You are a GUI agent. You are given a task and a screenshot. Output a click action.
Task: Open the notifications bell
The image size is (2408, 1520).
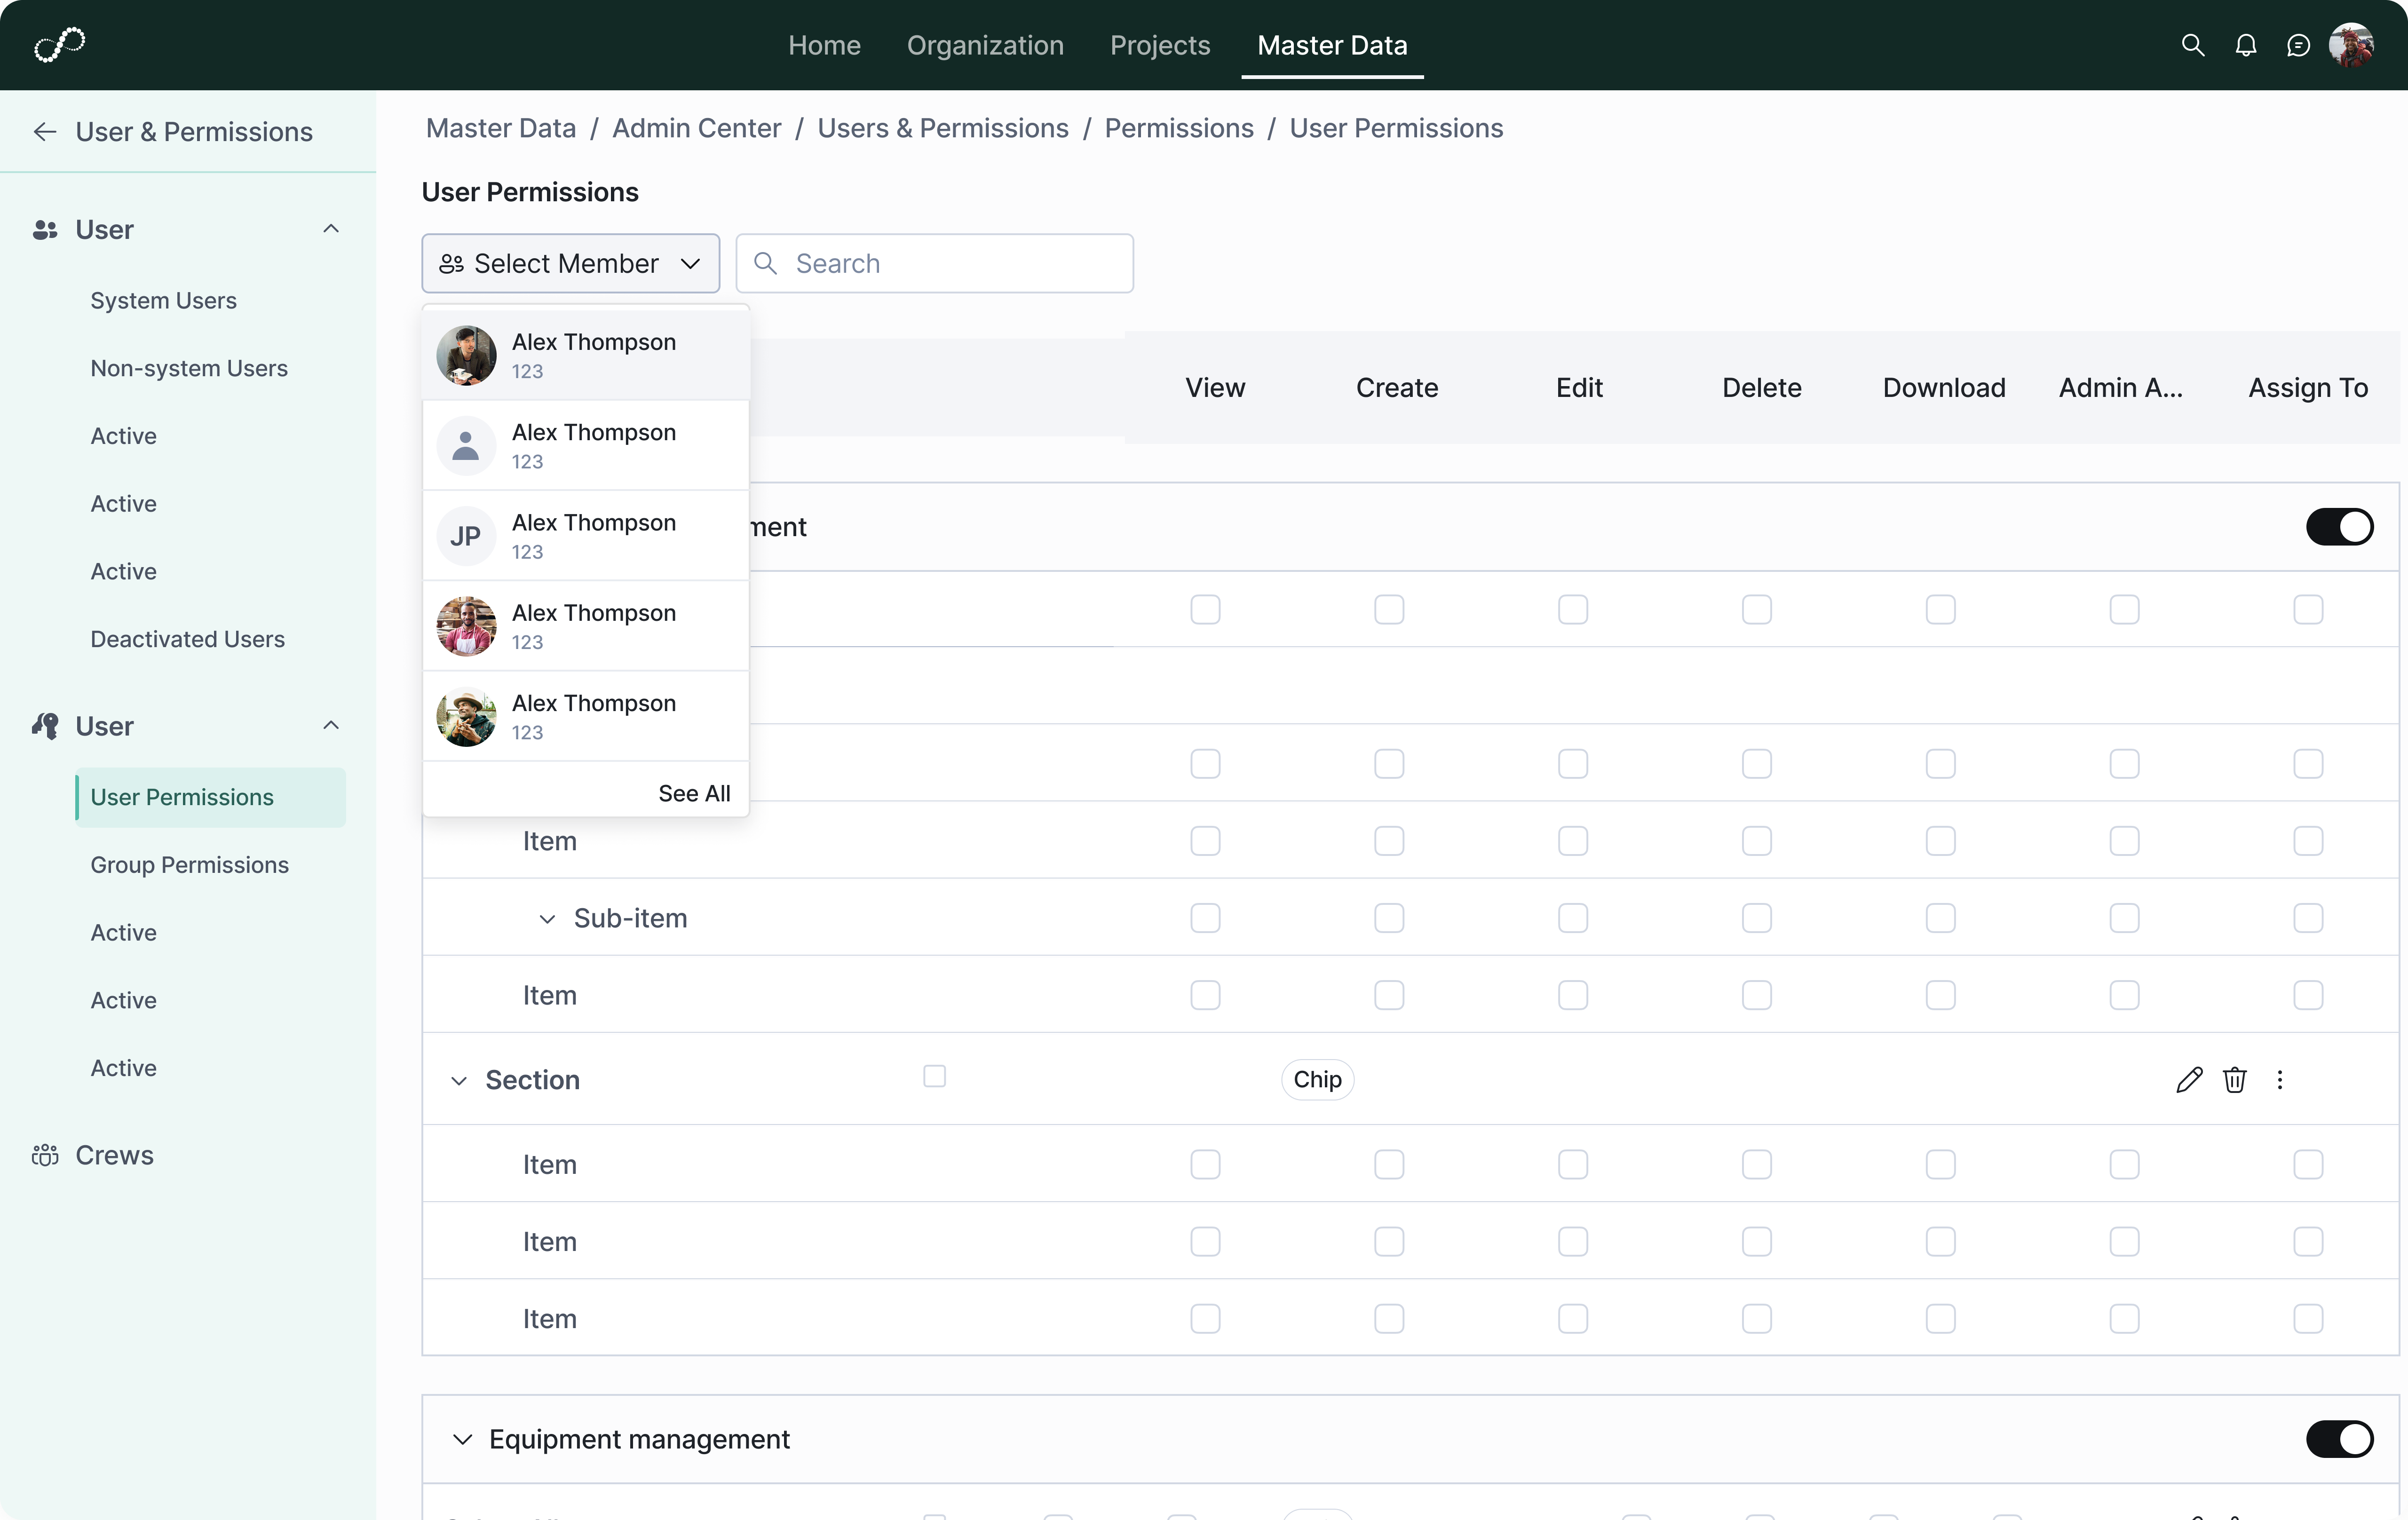2246,45
